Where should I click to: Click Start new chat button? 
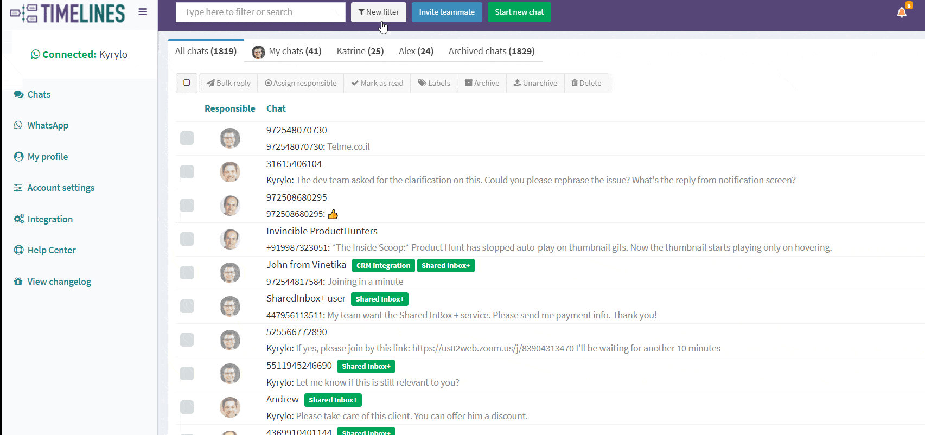point(519,12)
